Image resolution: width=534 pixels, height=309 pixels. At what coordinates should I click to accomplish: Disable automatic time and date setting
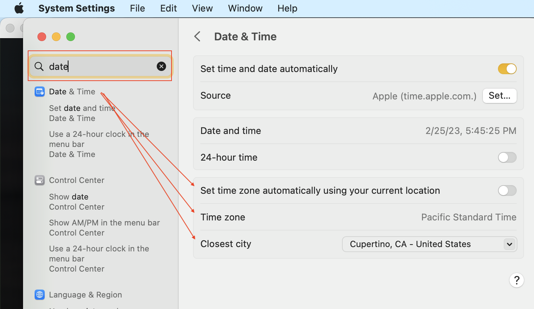click(507, 69)
